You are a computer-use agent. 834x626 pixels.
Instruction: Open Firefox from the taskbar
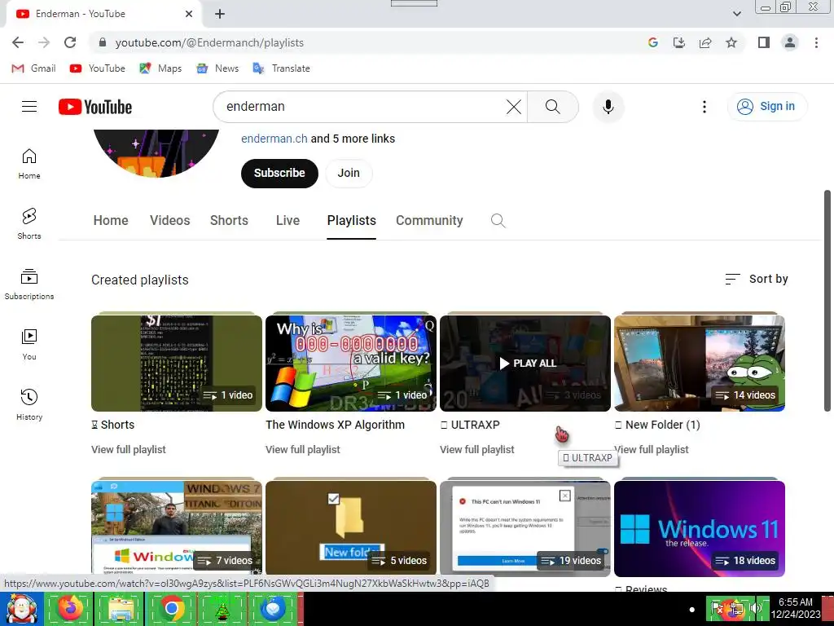pyautogui.click(x=70, y=608)
